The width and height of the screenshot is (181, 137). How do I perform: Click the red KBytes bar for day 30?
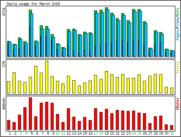click(166, 127)
